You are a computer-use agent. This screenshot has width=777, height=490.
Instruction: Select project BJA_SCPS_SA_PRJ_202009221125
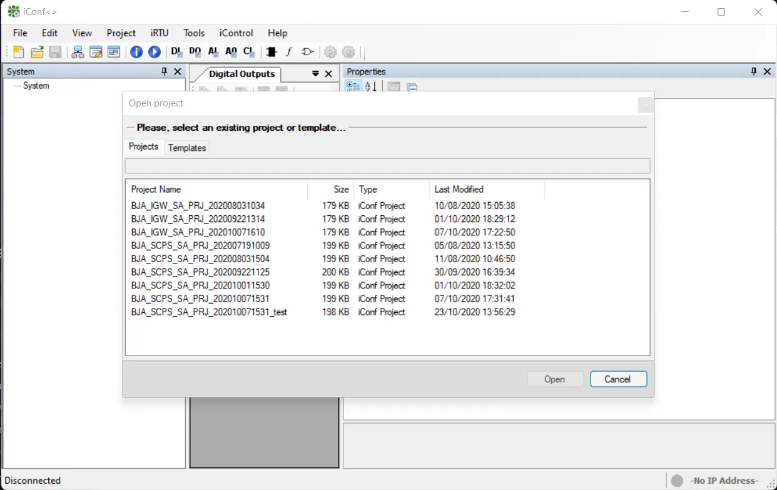point(200,272)
